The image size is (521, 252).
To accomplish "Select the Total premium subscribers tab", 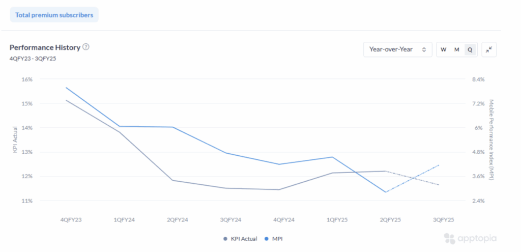I will pos(54,15).
